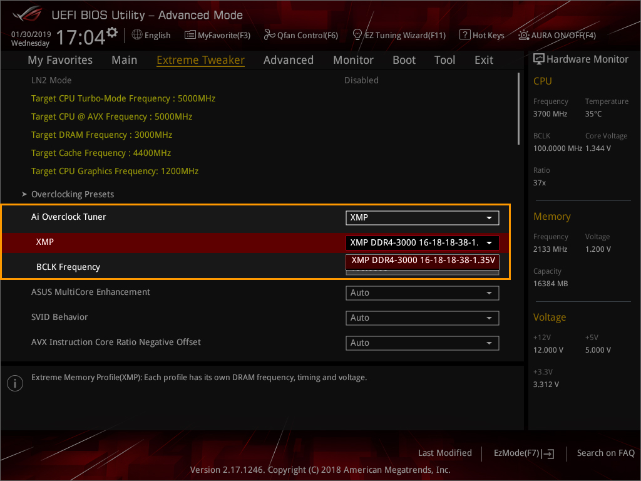Click the 01/30/2019 date text
The image size is (641, 481).
31,34
